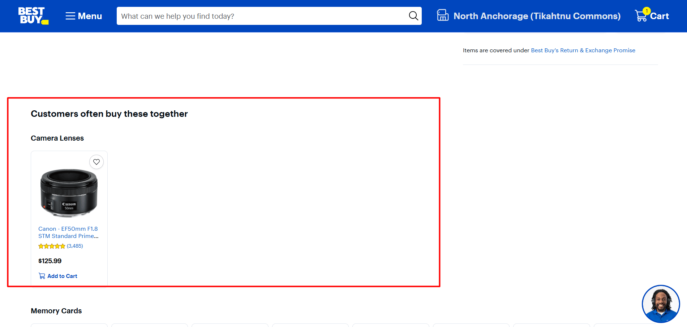The width and height of the screenshot is (687, 327).
Task: Click the Best Buy logo
Action: pos(33,16)
